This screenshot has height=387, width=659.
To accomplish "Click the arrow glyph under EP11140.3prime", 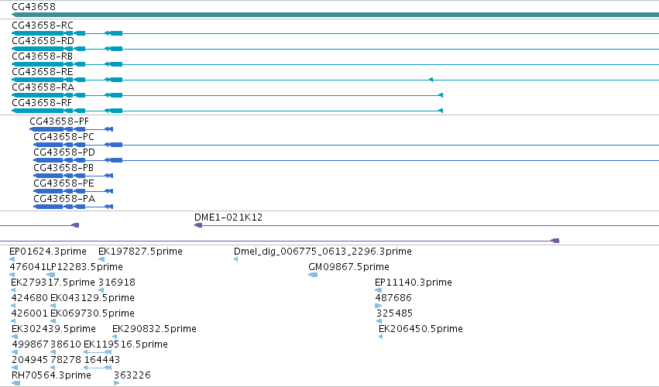I will (x=378, y=290).
